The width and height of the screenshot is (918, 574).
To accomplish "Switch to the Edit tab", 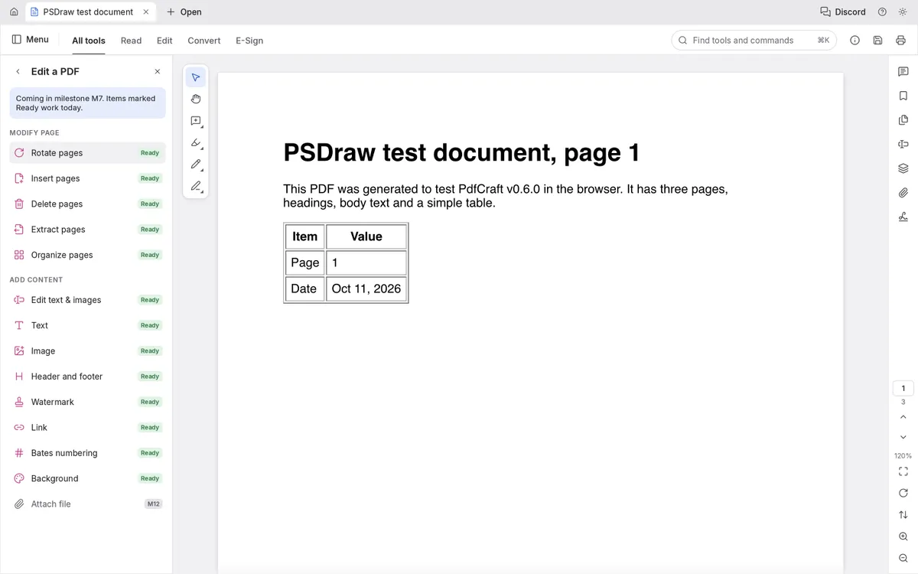I will [x=164, y=41].
